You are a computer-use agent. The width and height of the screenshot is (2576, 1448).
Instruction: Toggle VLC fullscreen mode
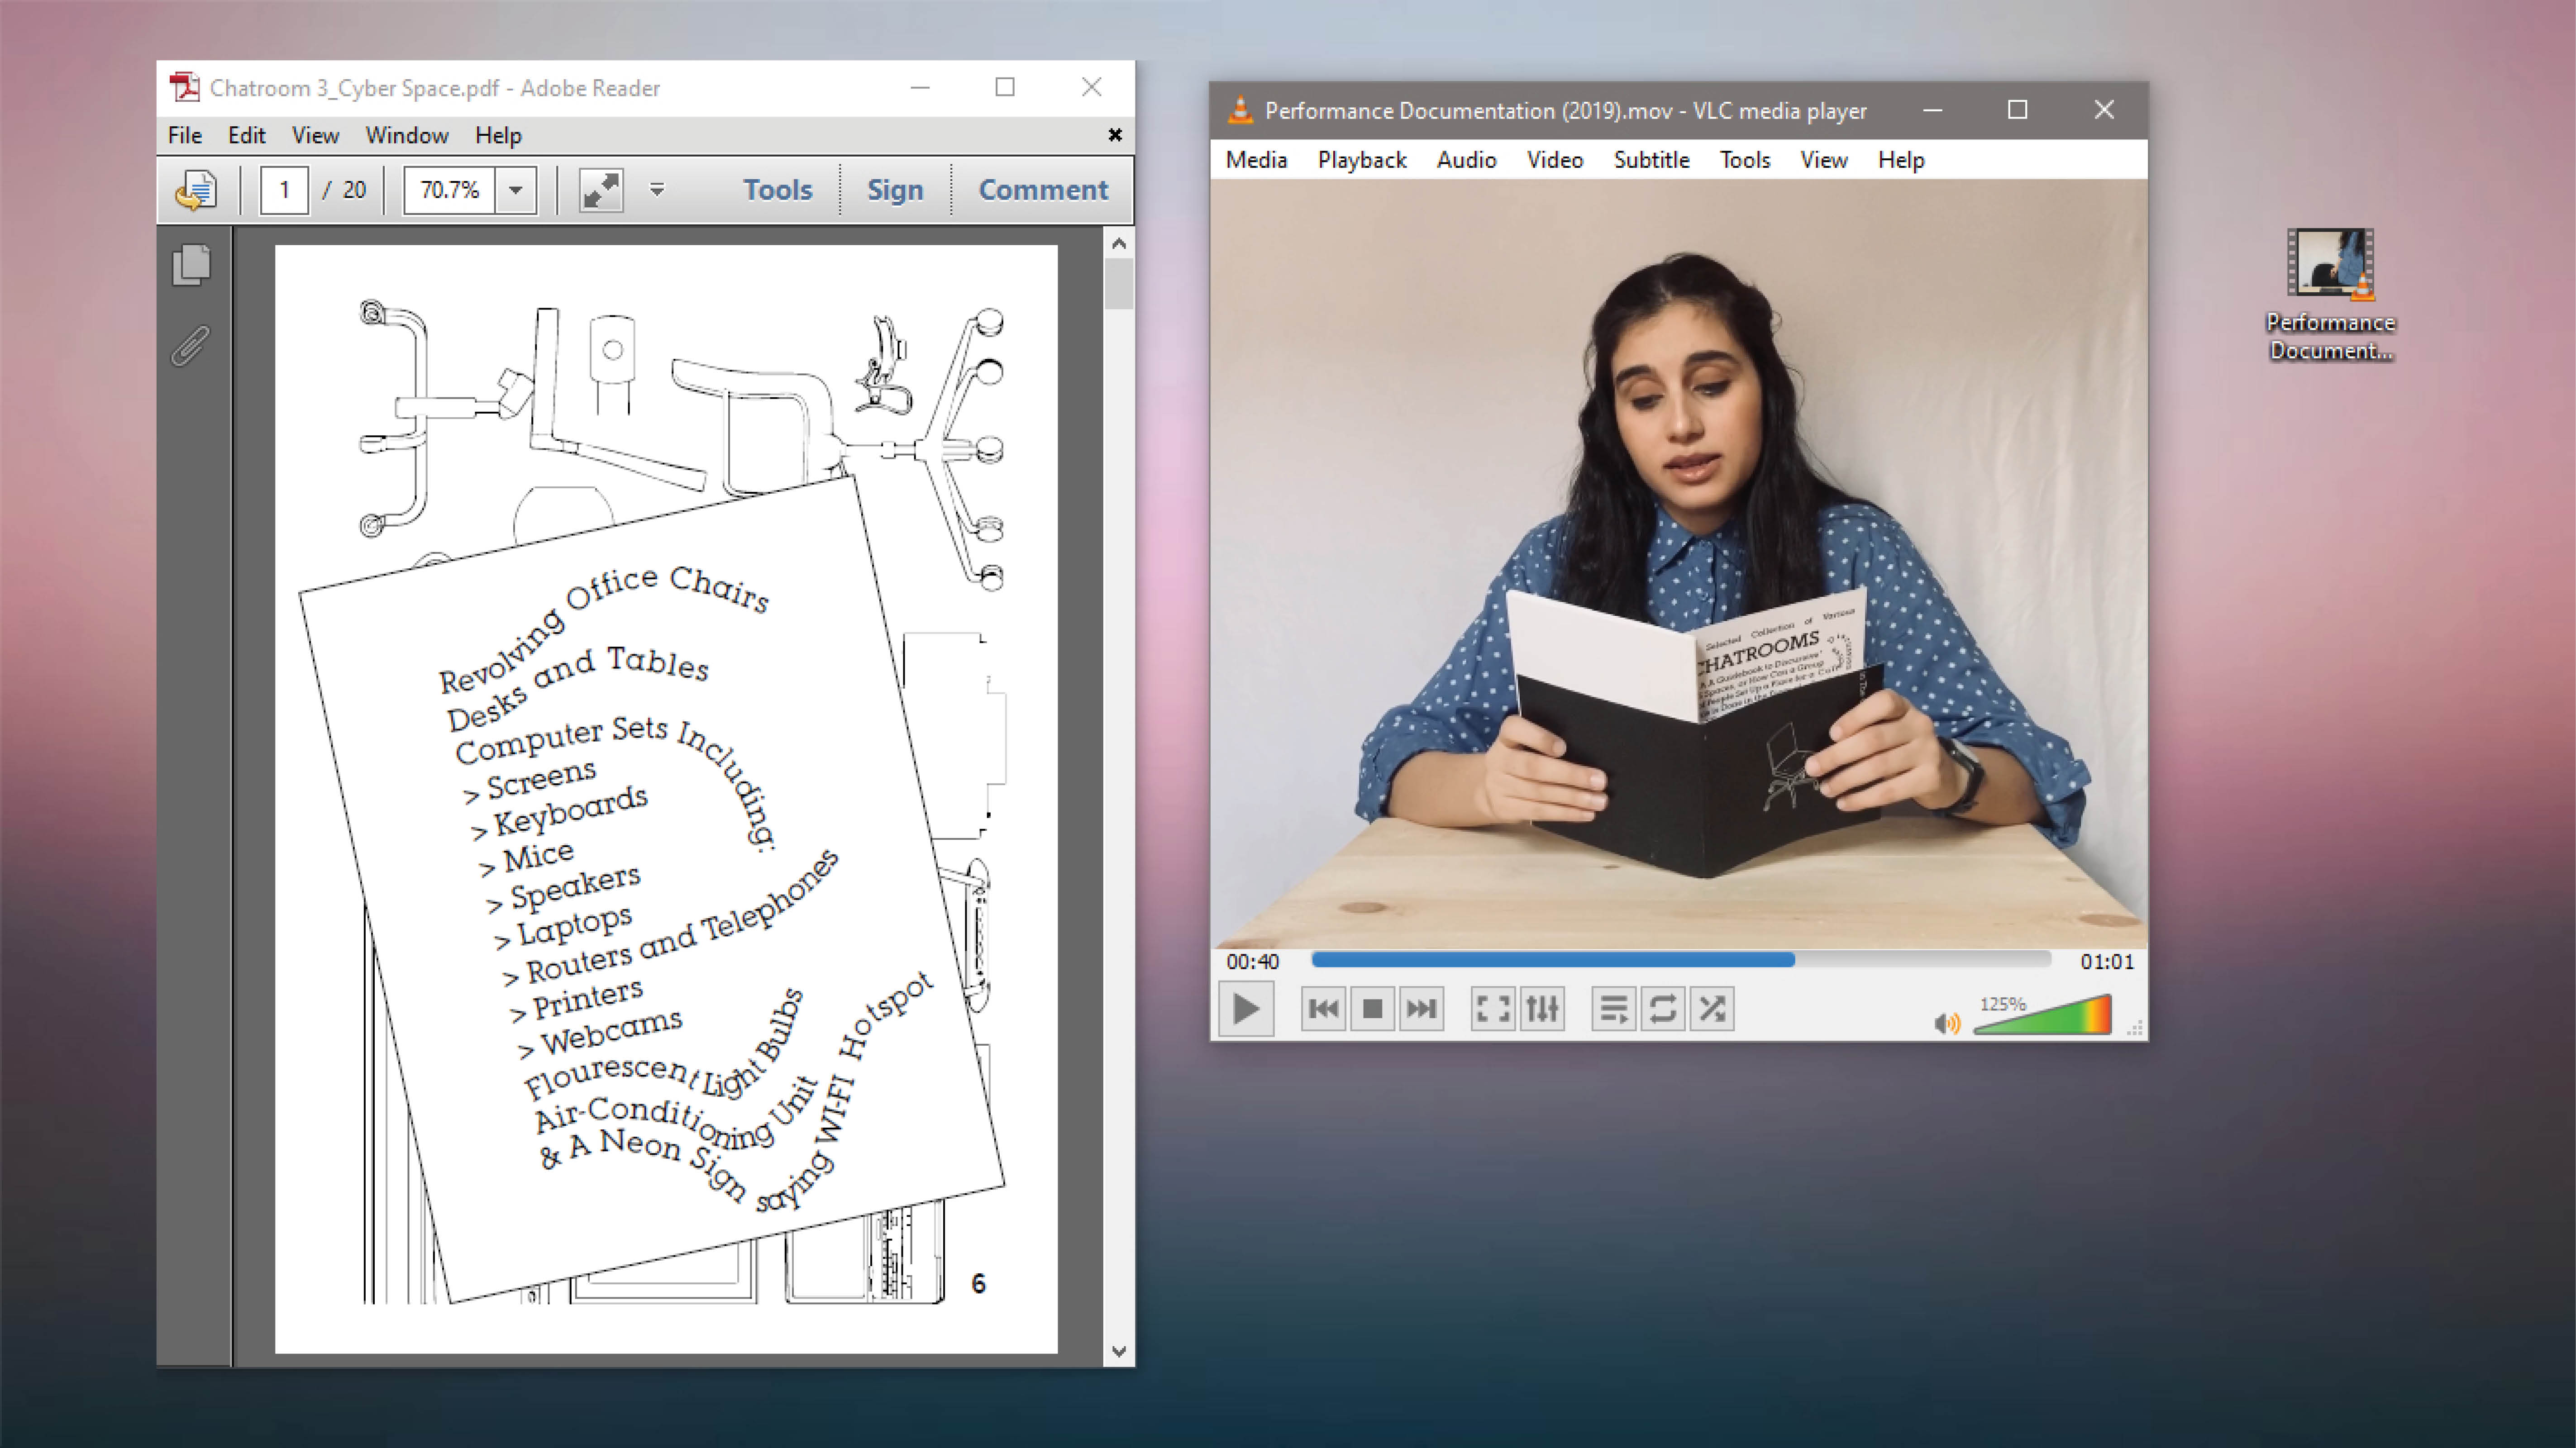(1492, 1009)
